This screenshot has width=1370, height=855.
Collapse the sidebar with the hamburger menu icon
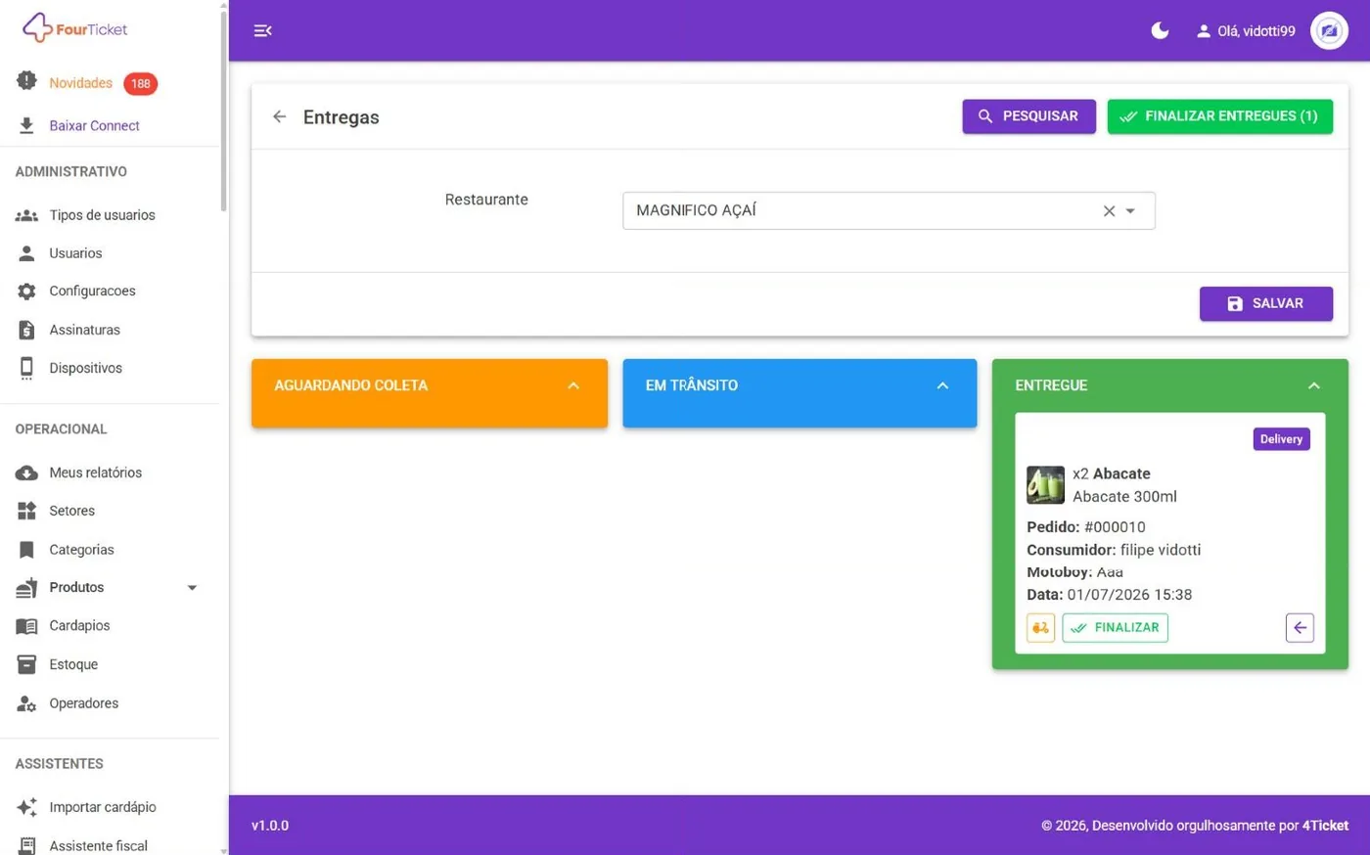click(262, 30)
